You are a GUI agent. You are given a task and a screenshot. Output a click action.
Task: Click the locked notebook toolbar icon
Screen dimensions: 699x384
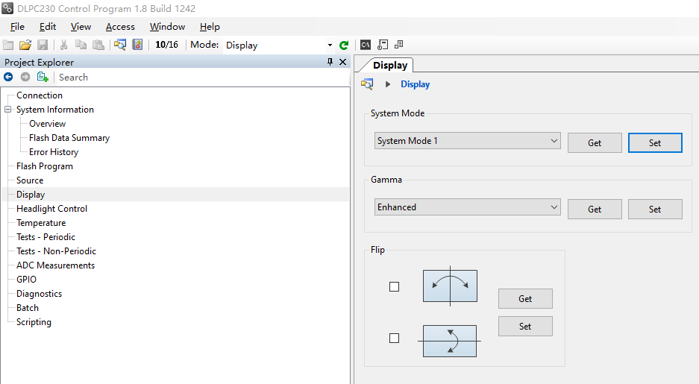pyautogui.click(x=138, y=45)
